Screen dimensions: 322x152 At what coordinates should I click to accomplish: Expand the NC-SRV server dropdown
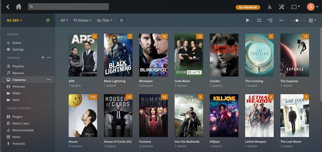pos(14,20)
